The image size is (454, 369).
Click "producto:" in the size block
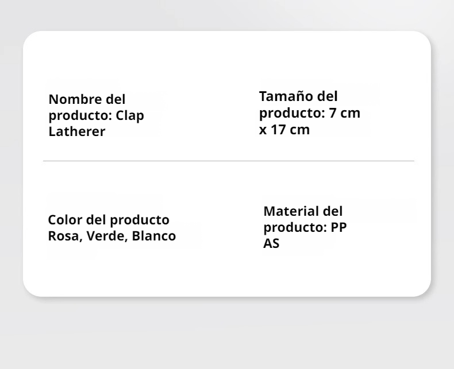point(292,113)
